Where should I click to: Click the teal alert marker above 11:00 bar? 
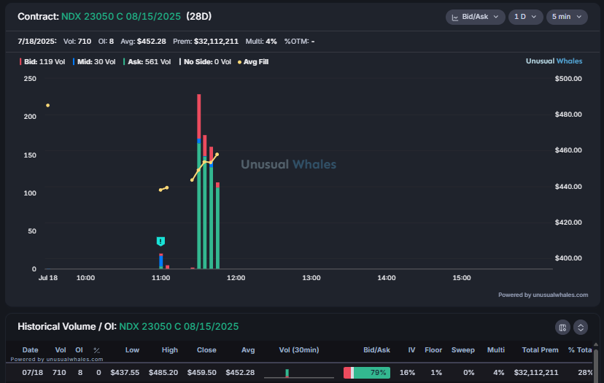coord(160,241)
